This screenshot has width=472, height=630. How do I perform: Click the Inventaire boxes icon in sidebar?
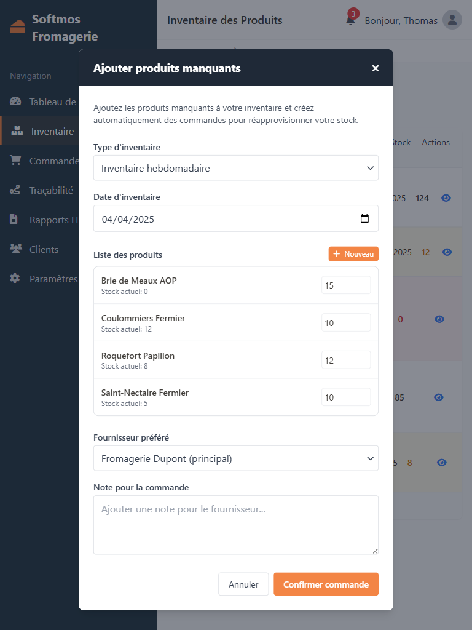[x=17, y=130]
